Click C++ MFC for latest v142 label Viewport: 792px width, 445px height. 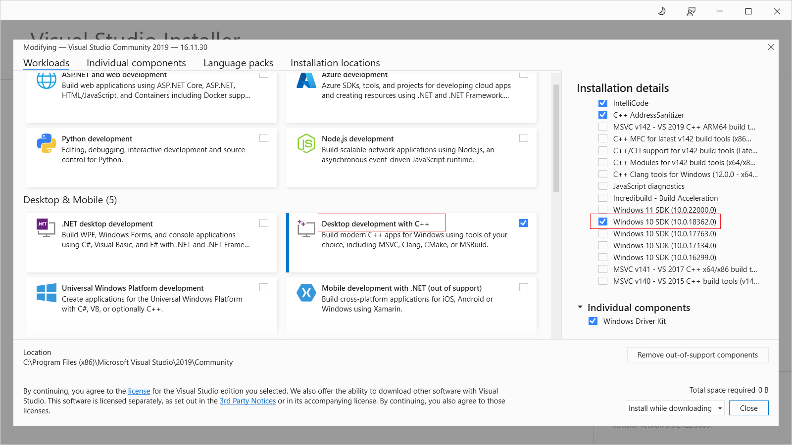pos(682,138)
